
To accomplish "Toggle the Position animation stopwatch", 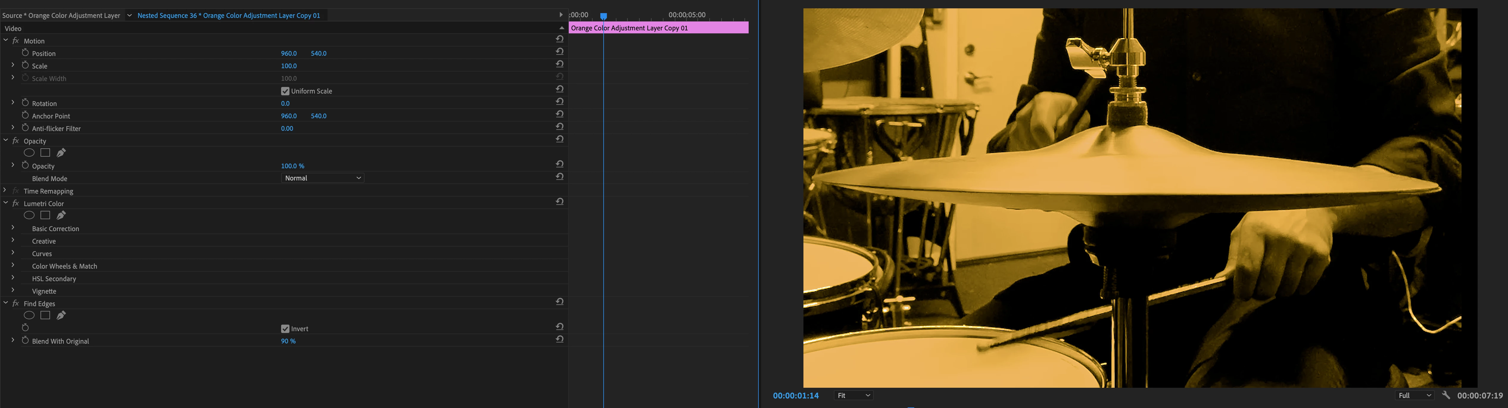I will [x=25, y=53].
